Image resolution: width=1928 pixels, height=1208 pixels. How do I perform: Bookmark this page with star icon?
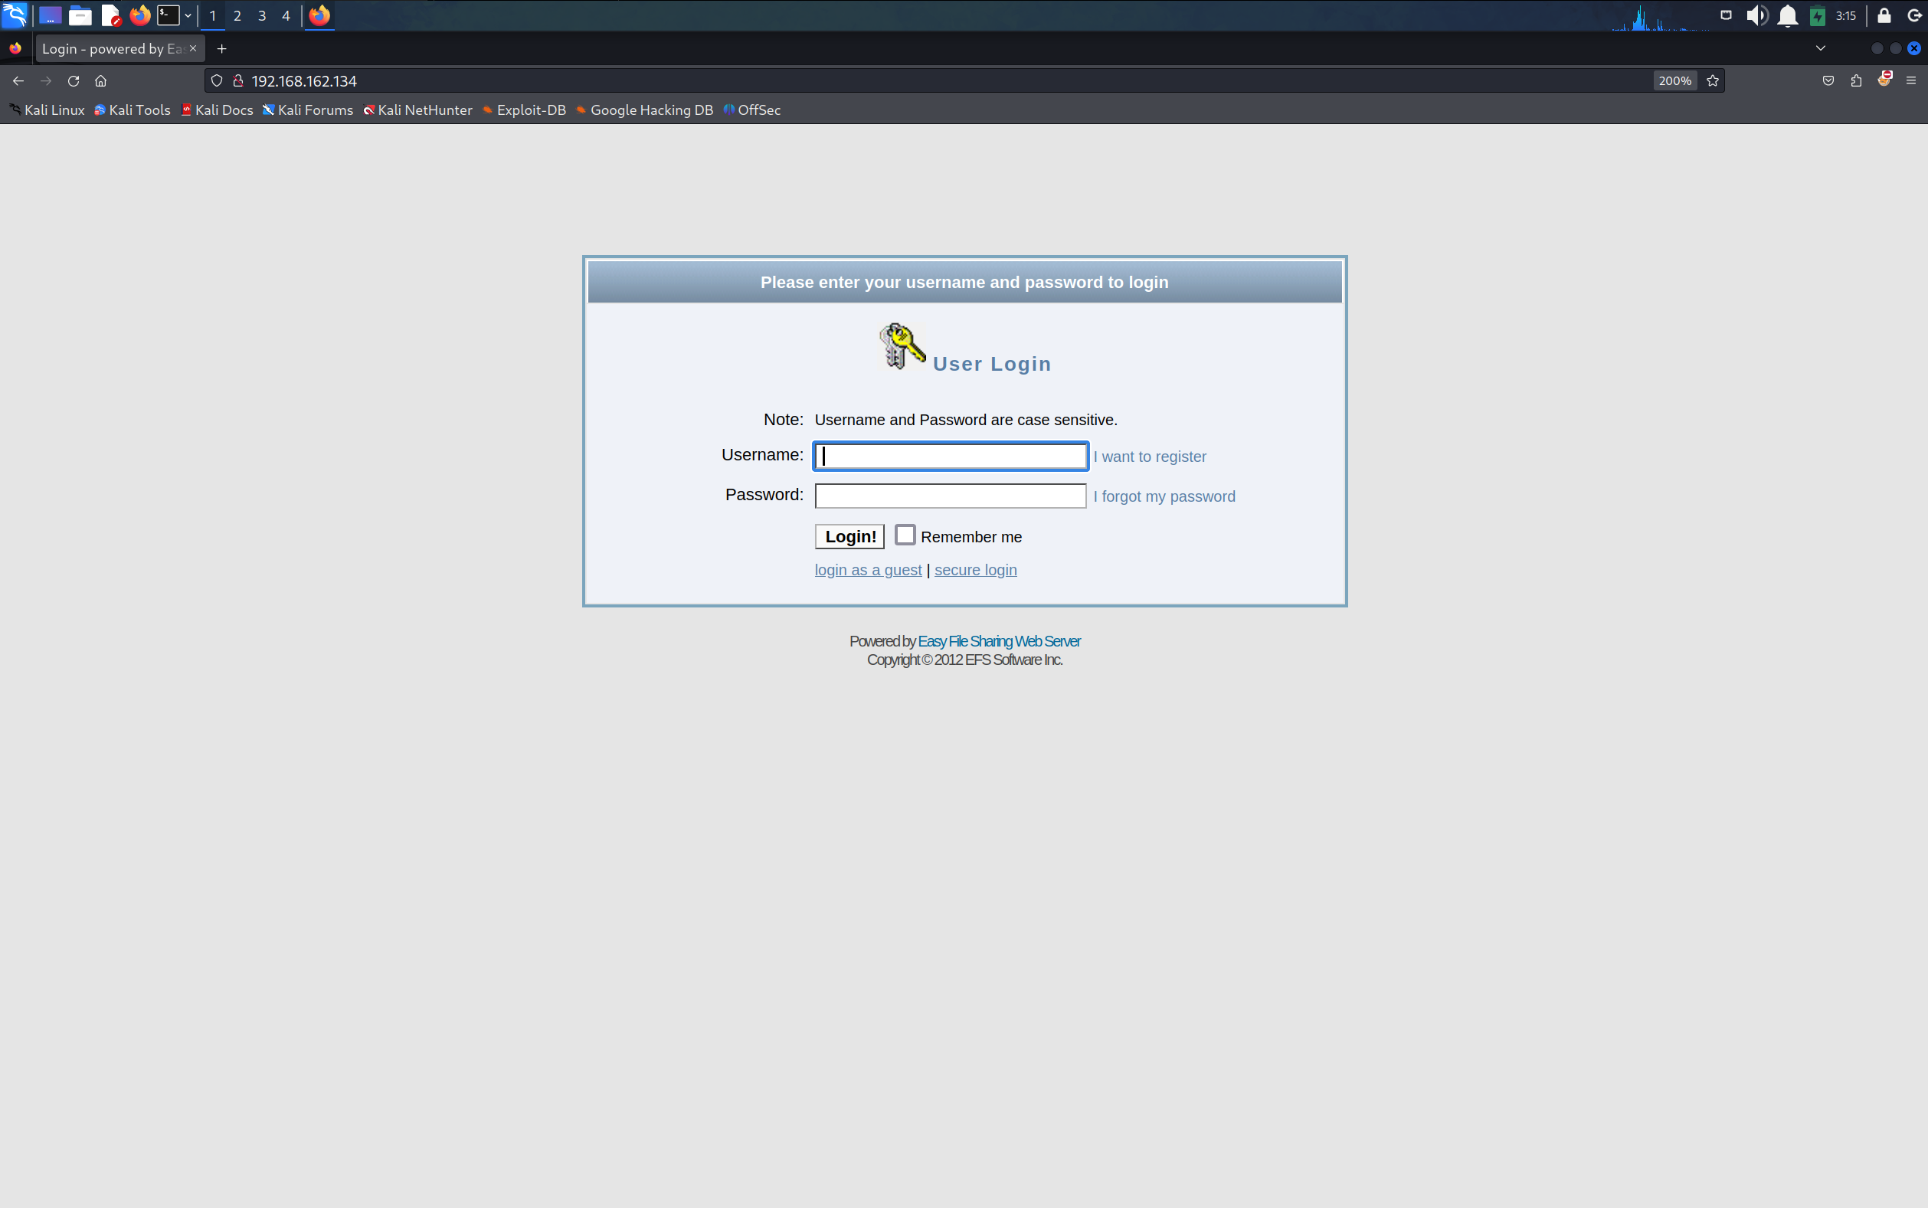coord(1712,80)
